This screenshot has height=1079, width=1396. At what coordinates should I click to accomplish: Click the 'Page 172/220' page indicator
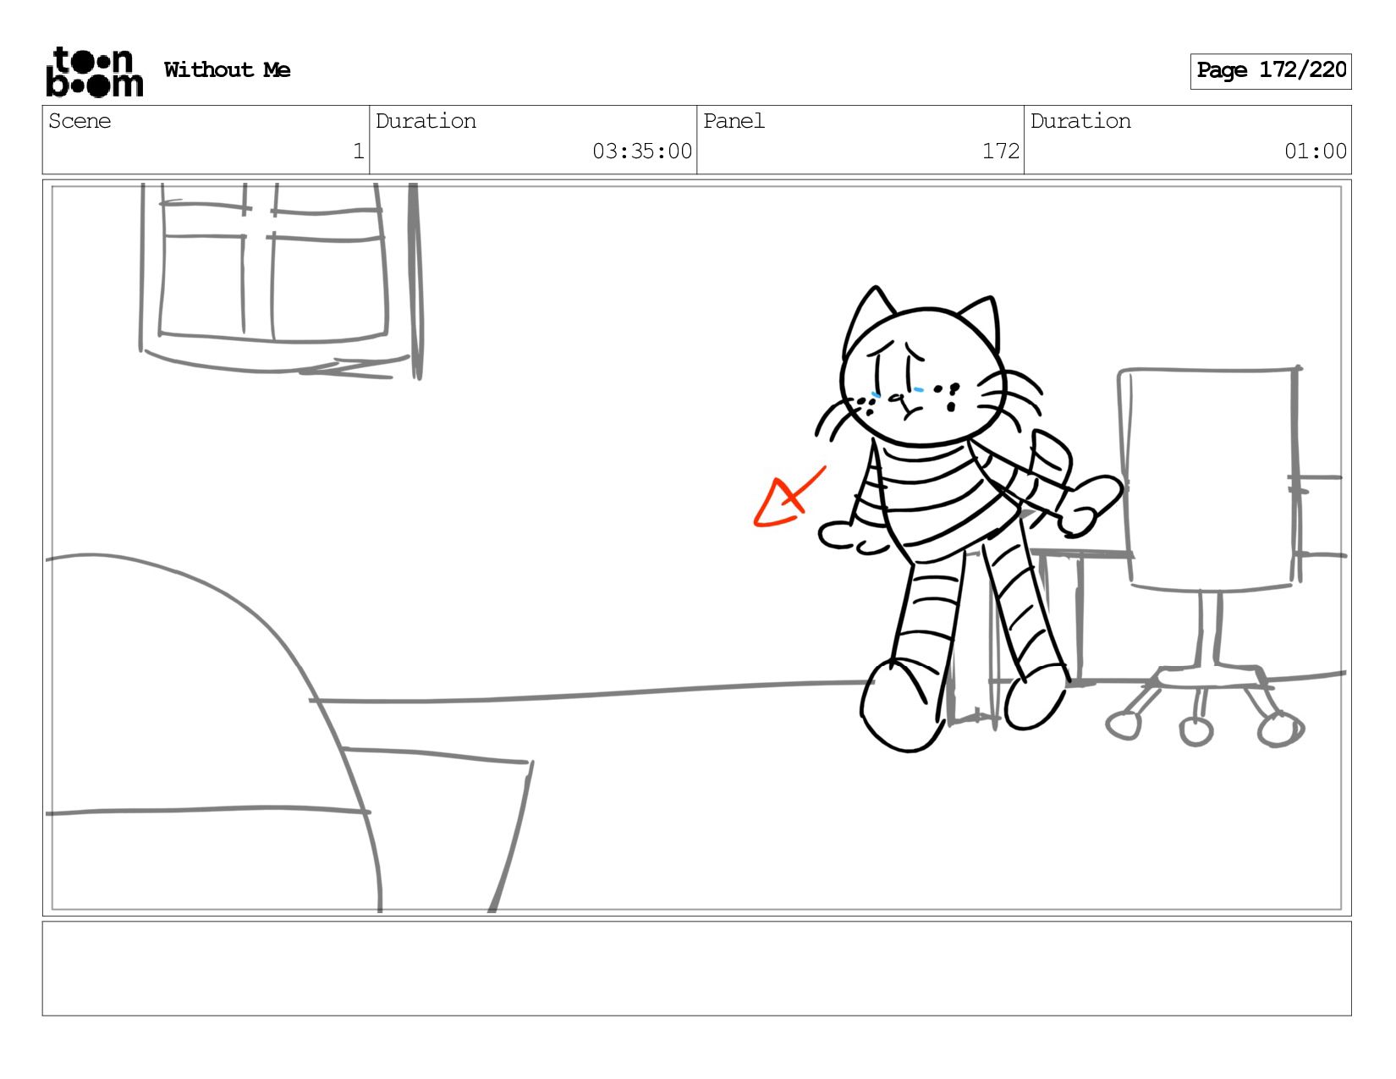pyautogui.click(x=1271, y=71)
